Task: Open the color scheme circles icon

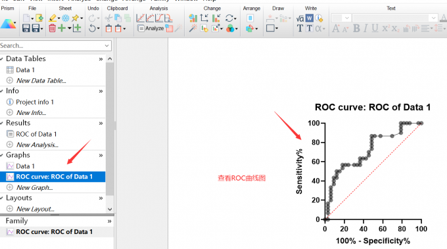Action: (x=230, y=28)
